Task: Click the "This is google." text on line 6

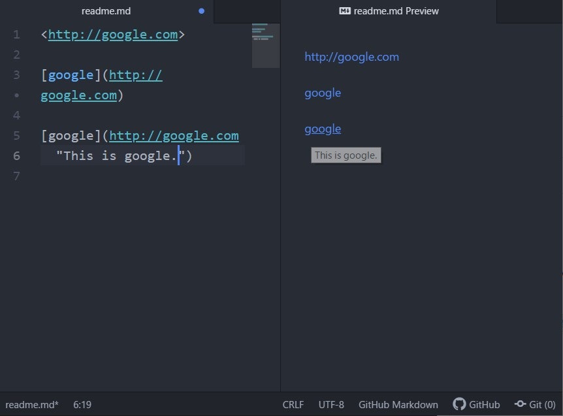Action: click(121, 156)
